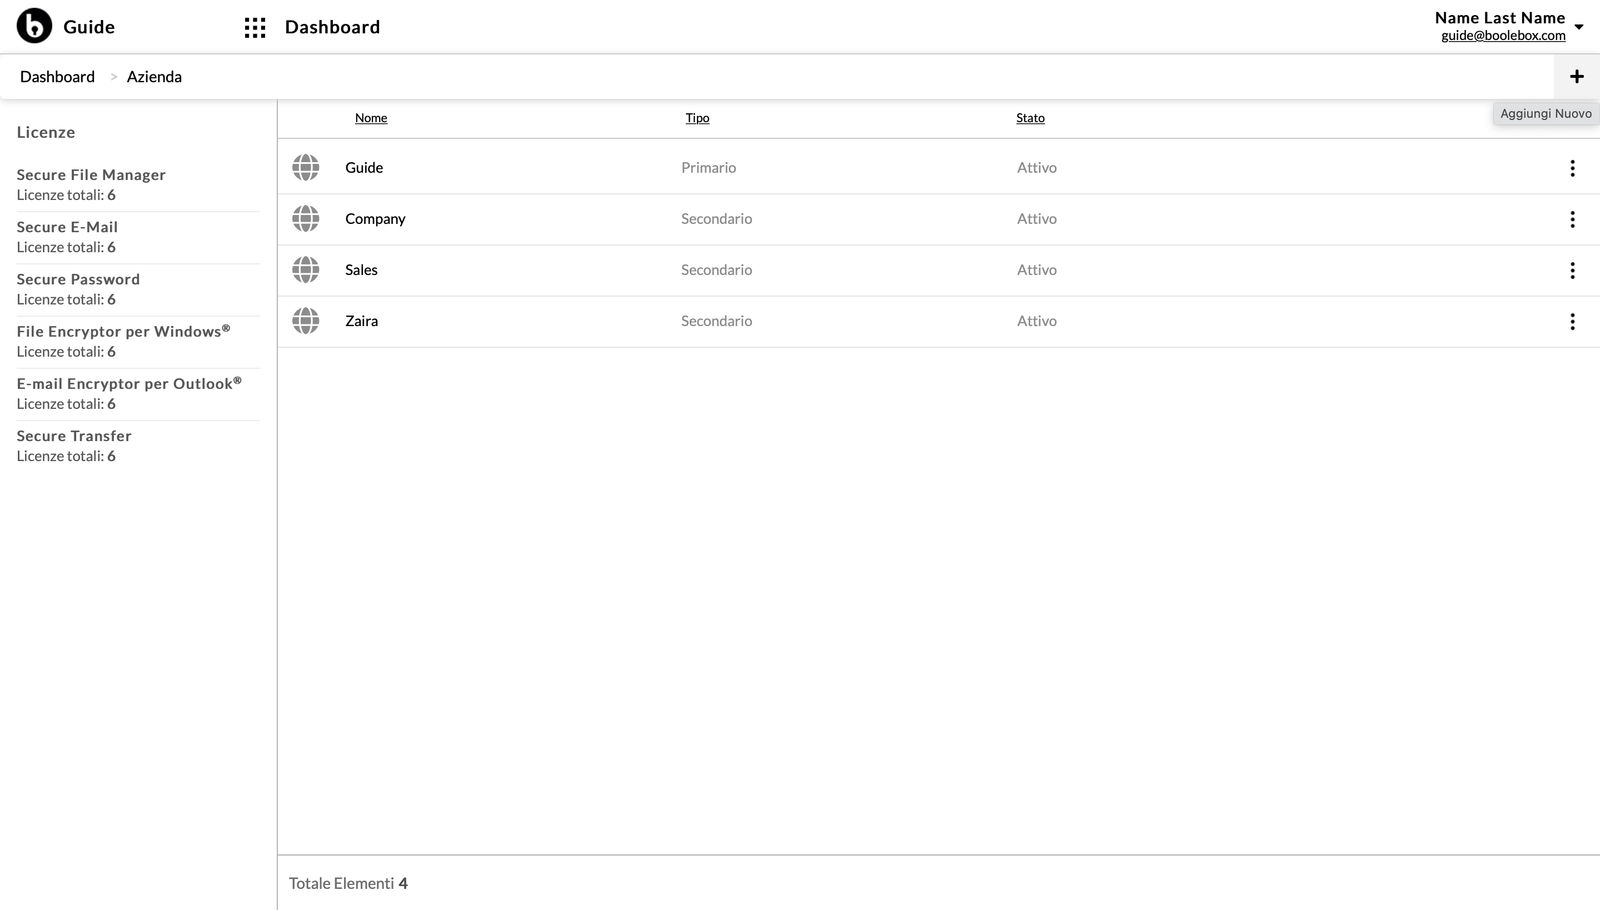
Task: Click Licenze totali under Secure Transfer
Action: tap(66, 456)
